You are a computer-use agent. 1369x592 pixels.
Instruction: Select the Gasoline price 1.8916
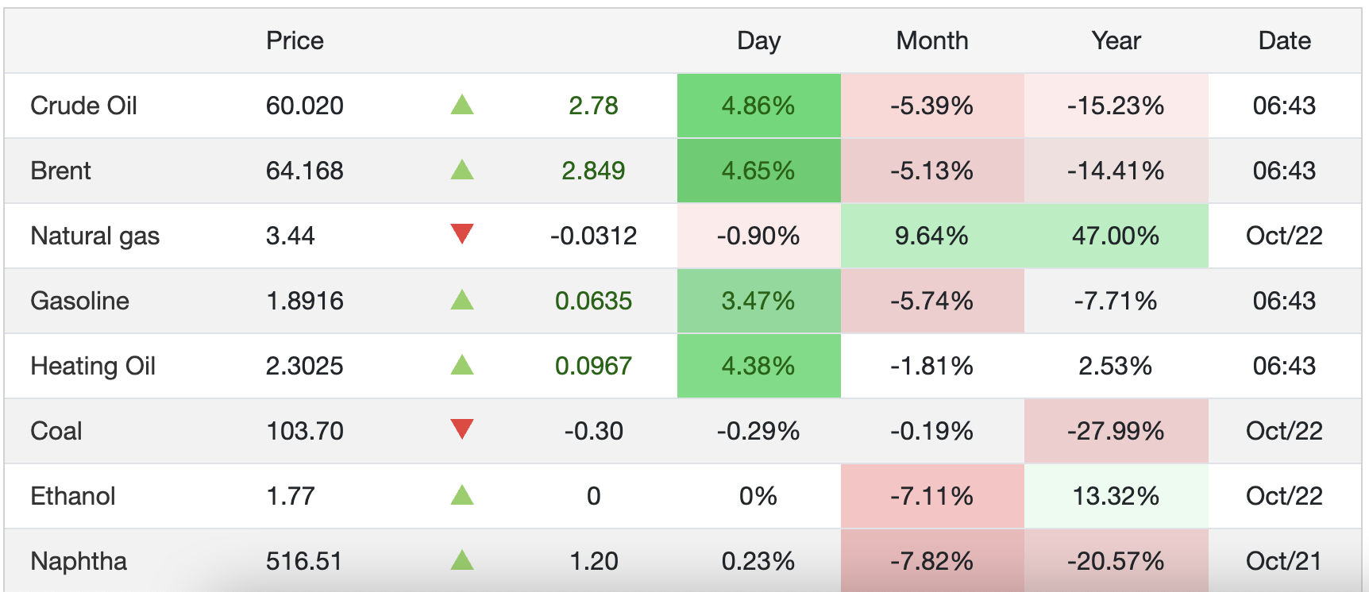click(305, 301)
